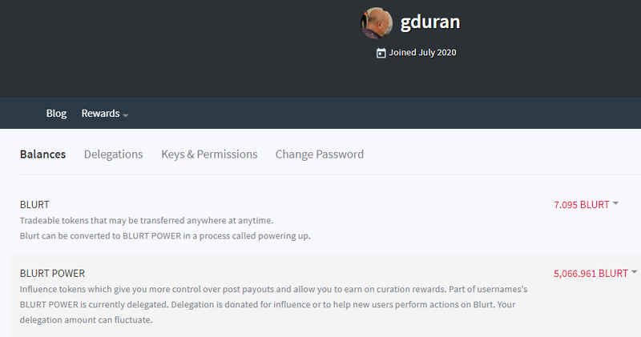Expand the 7.095 BLURT balance options
This screenshot has width=641, height=337.
click(586, 205)
